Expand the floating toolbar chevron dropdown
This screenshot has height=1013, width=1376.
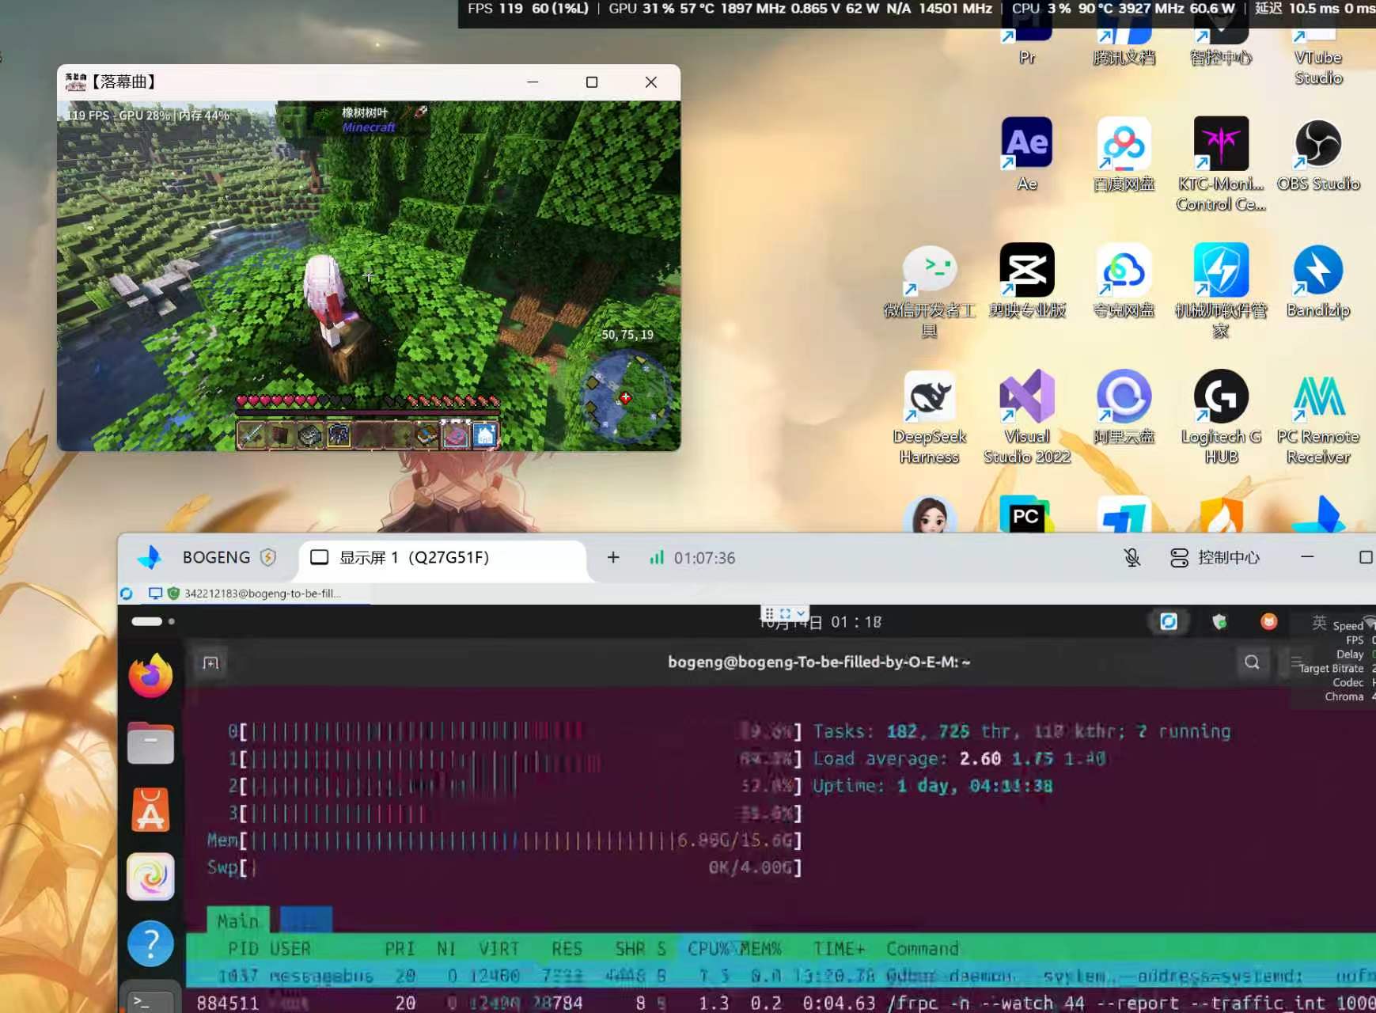[x=801, y=613]
